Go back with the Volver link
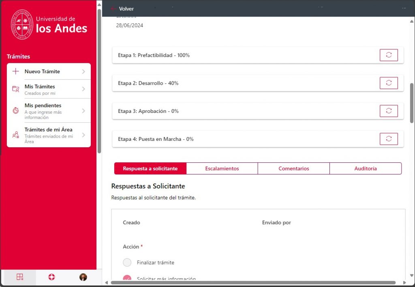 (x=126, y=9)
